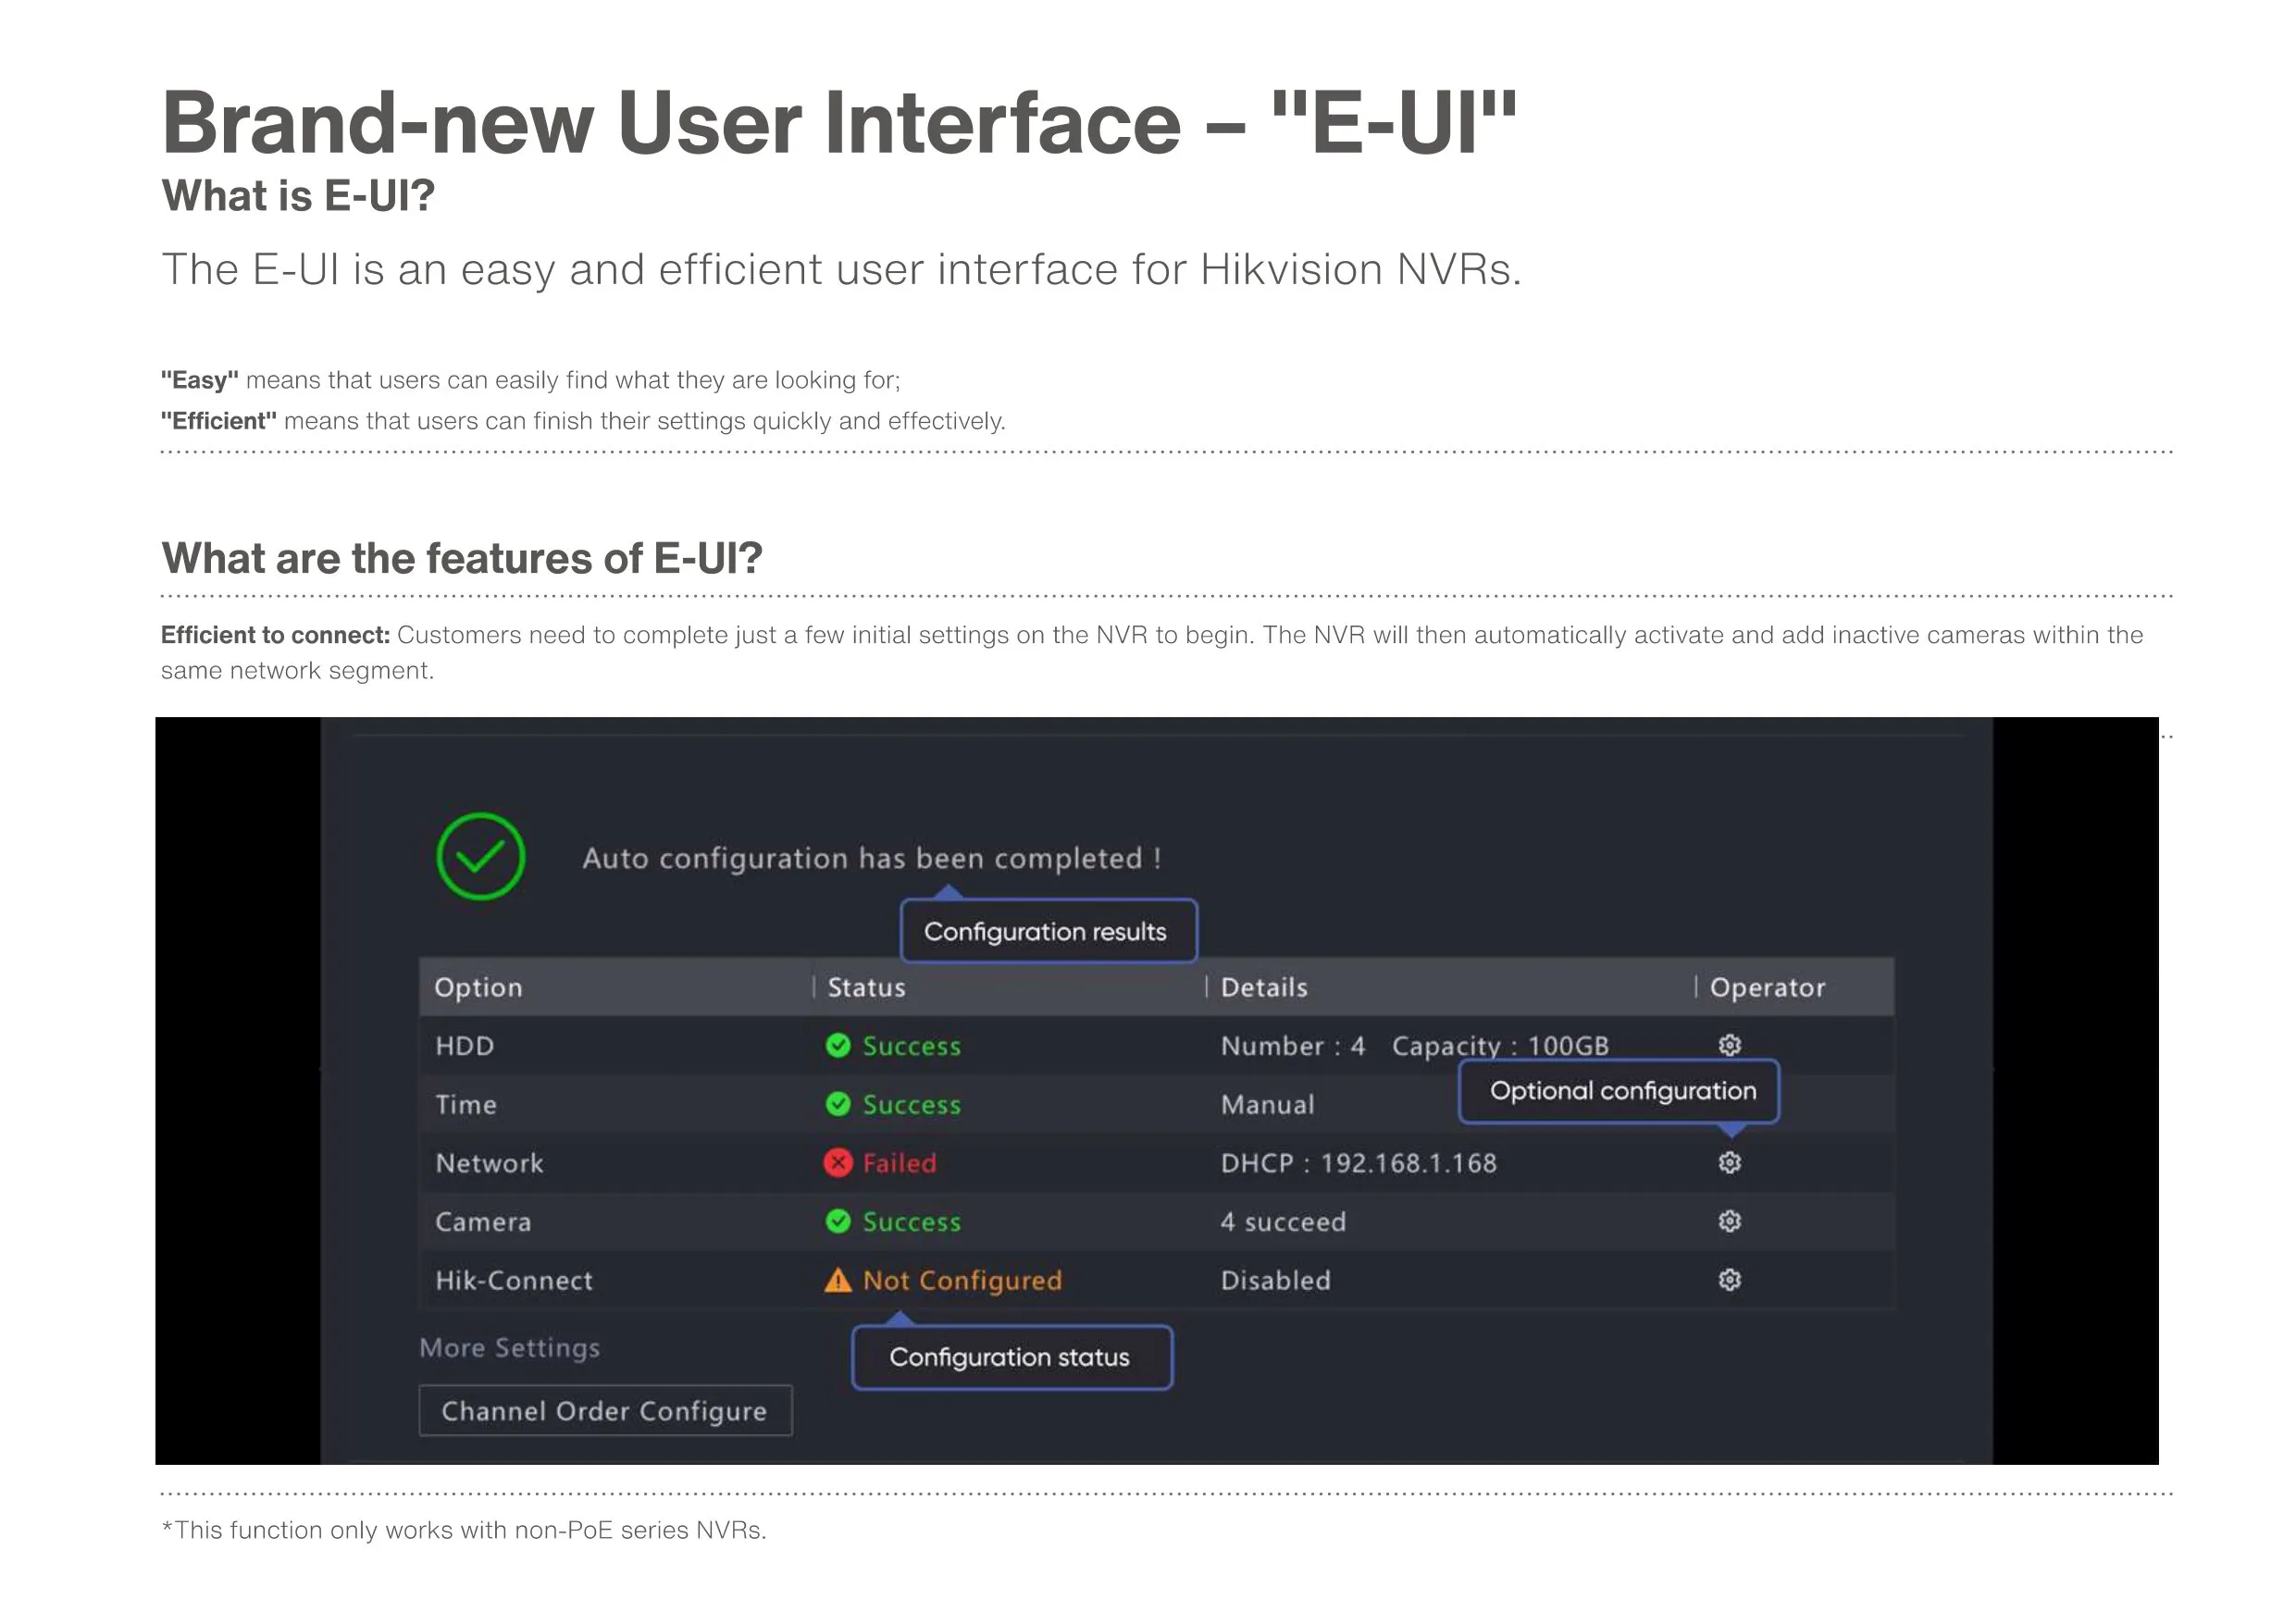Click the Manual details cell
Screen dimensions: 2296x1624
coord(1267,1104)
